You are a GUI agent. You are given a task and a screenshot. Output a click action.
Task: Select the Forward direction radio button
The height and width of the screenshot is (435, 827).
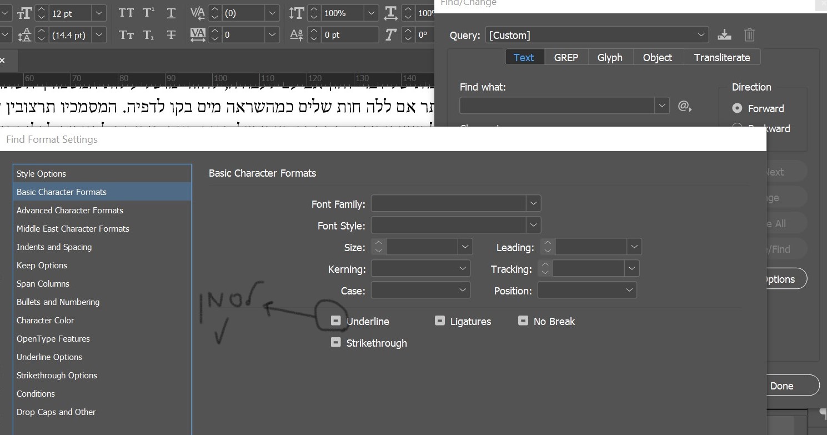coord(737,108)
